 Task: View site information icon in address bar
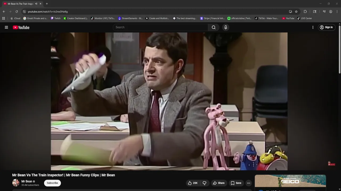(x=24, y=12)
